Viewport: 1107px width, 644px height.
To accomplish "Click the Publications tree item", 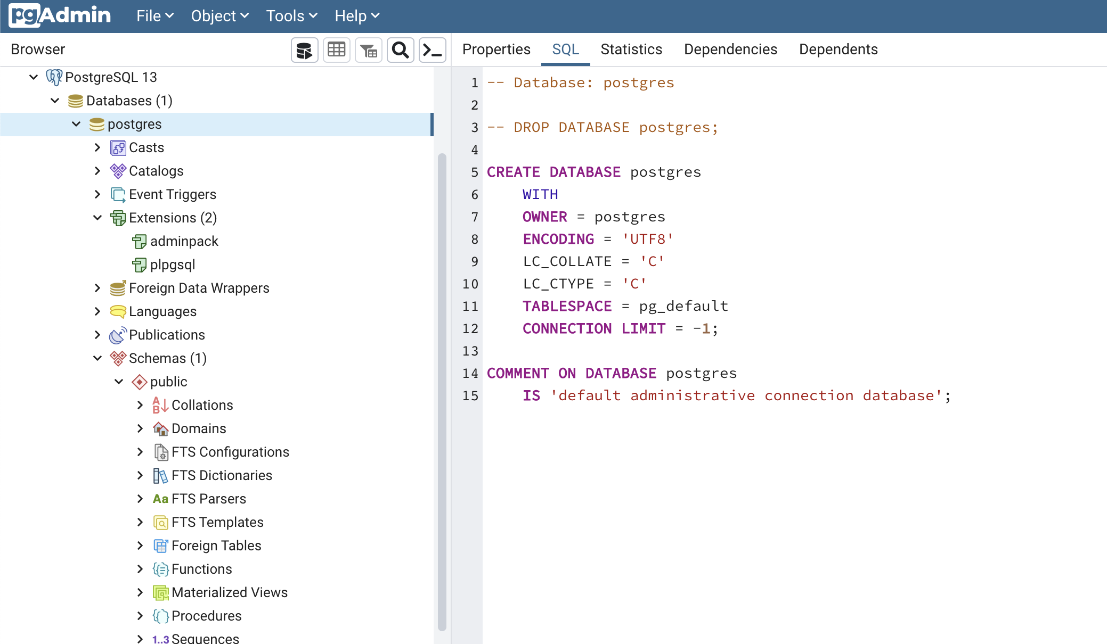I will click(x=167, y=335).
